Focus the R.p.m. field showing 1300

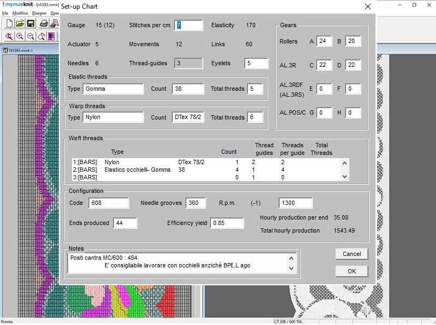[x=295, y=203]
